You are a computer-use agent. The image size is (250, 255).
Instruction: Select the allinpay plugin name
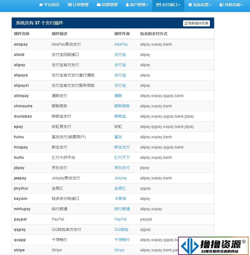[21, 96]
